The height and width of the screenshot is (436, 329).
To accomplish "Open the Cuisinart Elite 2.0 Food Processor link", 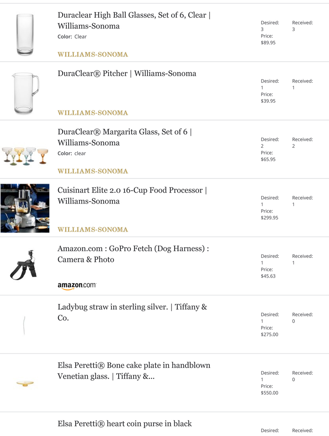I will coord(132,195).
